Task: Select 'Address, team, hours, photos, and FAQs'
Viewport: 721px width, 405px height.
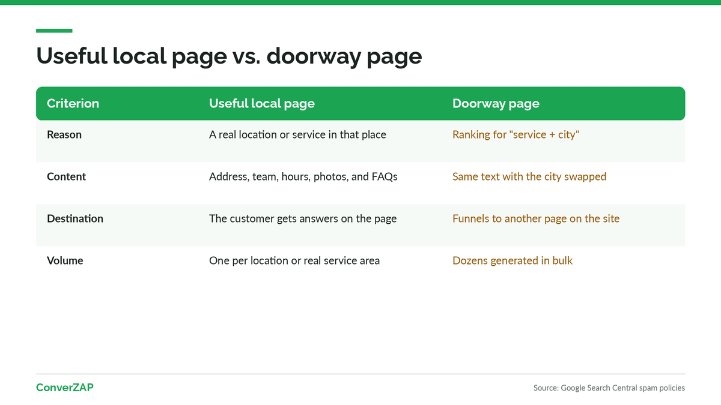Action: click(x=303, y=176)
